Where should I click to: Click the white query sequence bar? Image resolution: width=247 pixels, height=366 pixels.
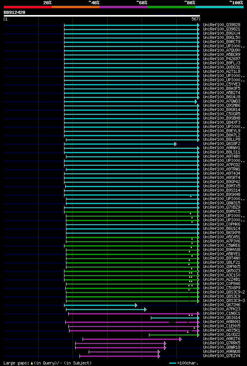[102, 16]
